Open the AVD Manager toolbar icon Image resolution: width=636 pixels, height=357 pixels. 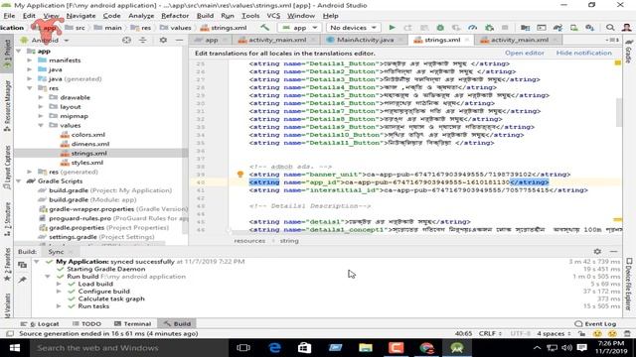(x=574, y=28)
